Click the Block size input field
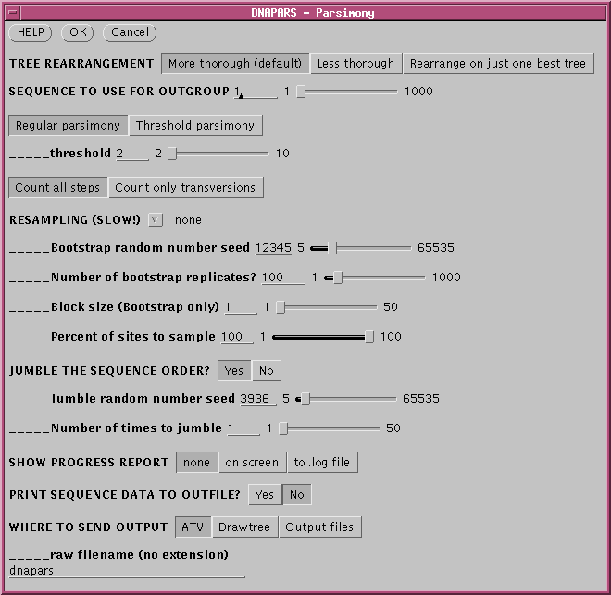Screen dimensions: 611x595 [241, 307]
